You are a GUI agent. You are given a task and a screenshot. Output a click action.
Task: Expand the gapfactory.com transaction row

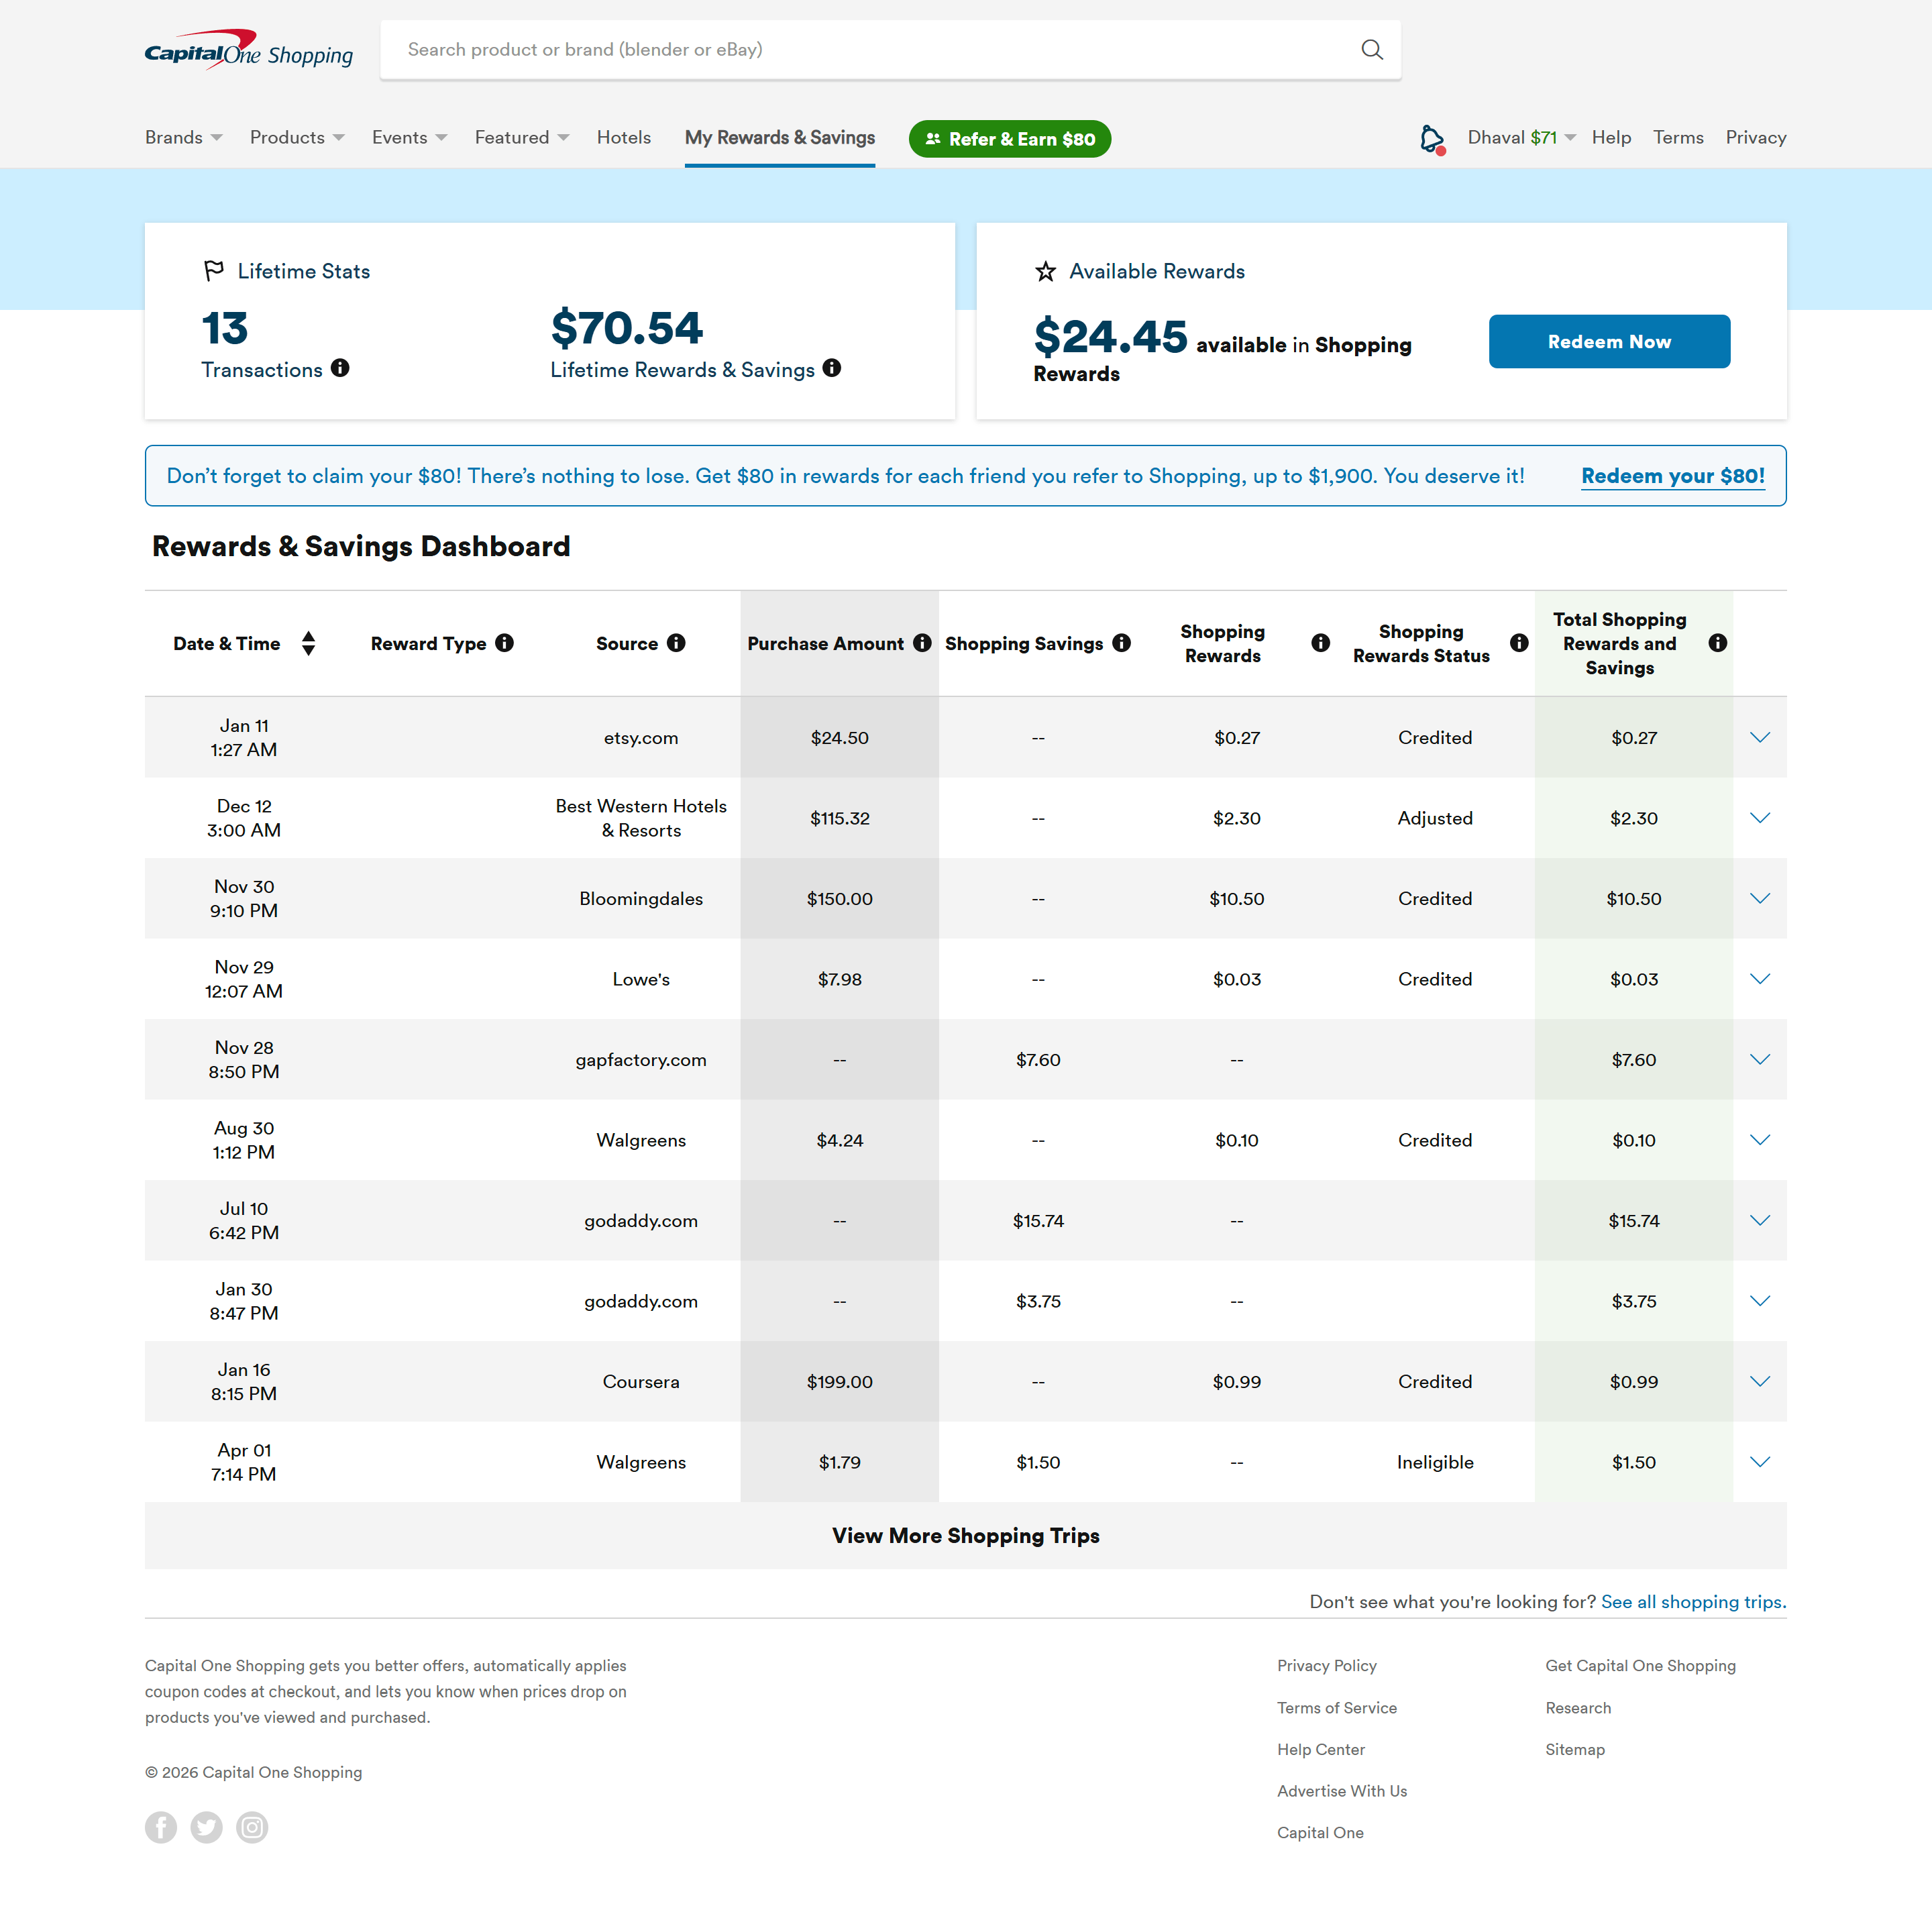coord(1760,1059)
